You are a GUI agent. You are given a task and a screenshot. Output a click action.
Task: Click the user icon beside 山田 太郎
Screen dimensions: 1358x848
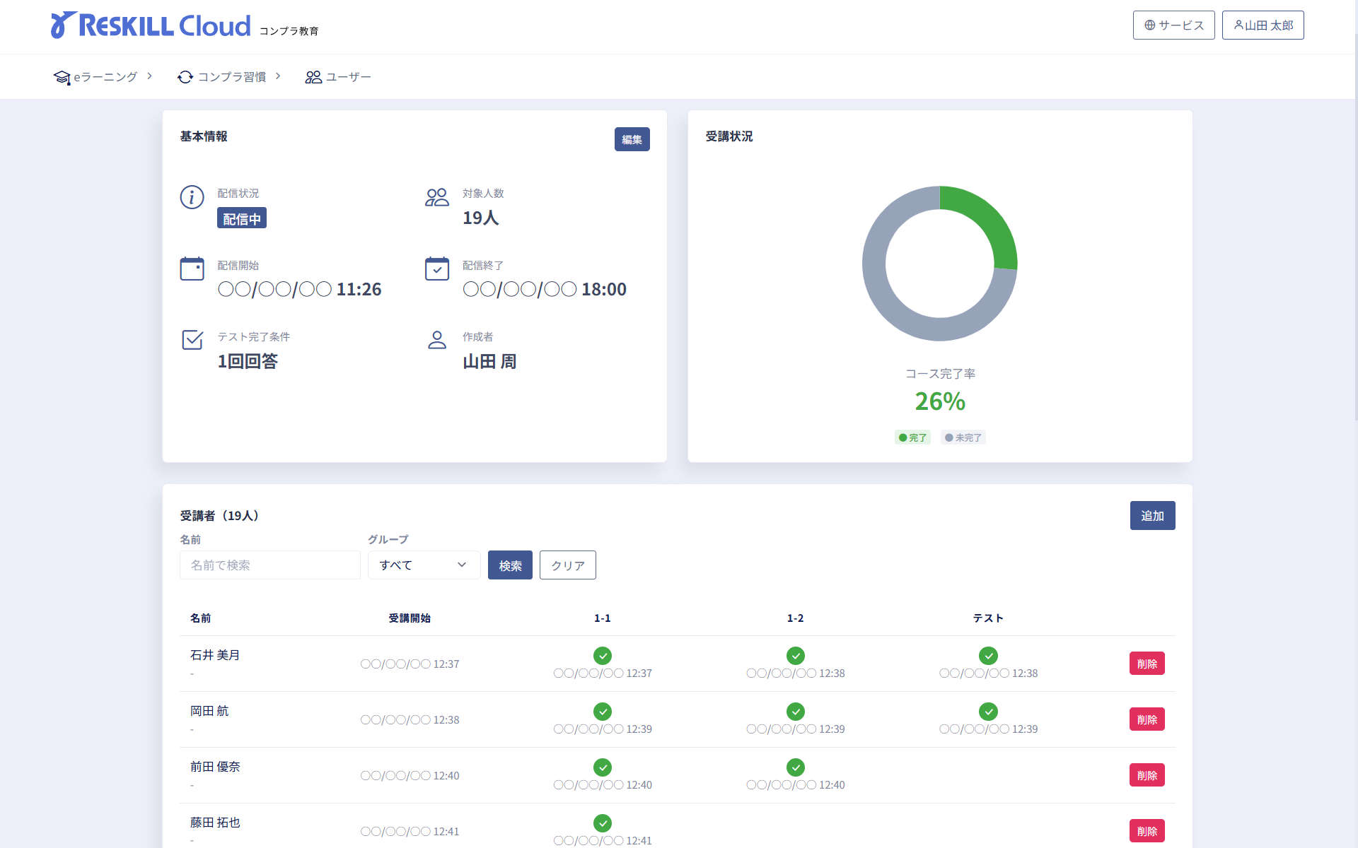1238,25
